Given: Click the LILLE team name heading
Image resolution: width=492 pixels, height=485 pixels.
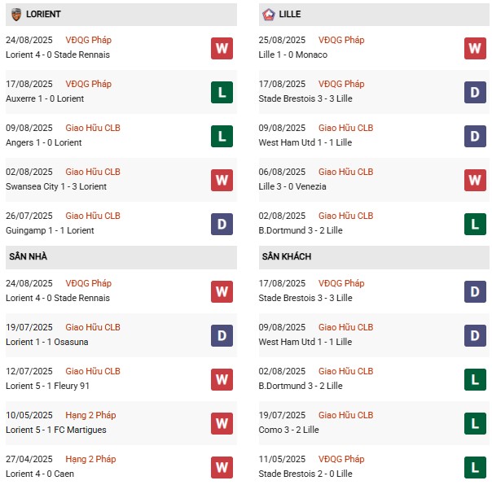Looking at the screenshot, I should pos(289,14).
